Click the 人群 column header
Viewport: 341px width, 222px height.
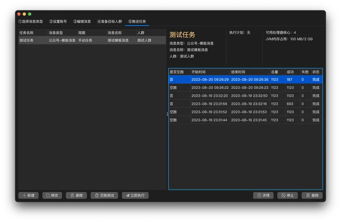151,33
